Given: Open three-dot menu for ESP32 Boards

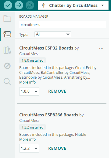Looking at the screenshot, I should tap(101, 48).
